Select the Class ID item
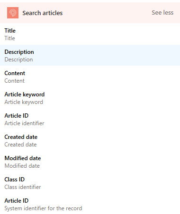The height and width of the screenshot is (214, 180). (x=90, y=183)
